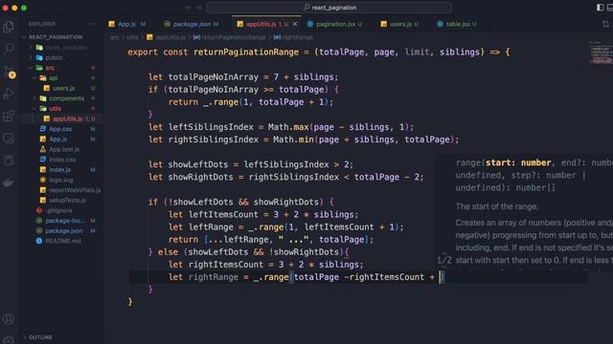Image resolution: width=613 pixels, height=344 pixels.
Task: Close the appUtils.js tab
Action: pos(295,24)
